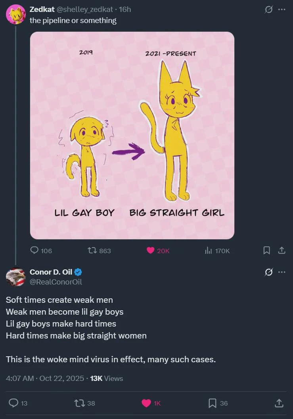Repost Conor D. Oil's post with 38 reposts
Screen dimensions: 293x419
79,403
